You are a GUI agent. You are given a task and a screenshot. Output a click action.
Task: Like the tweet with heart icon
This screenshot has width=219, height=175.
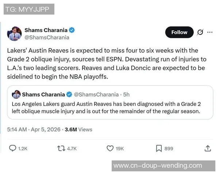point(110,148)
